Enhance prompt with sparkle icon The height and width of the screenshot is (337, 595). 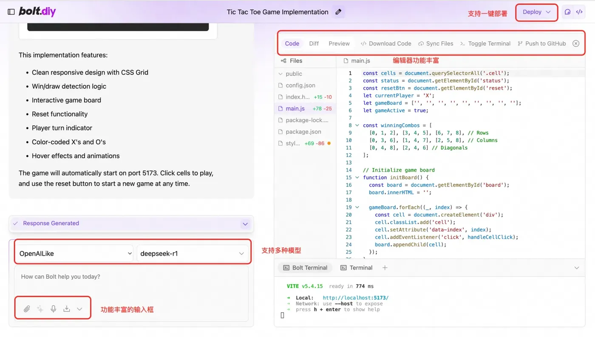point(40,309)
